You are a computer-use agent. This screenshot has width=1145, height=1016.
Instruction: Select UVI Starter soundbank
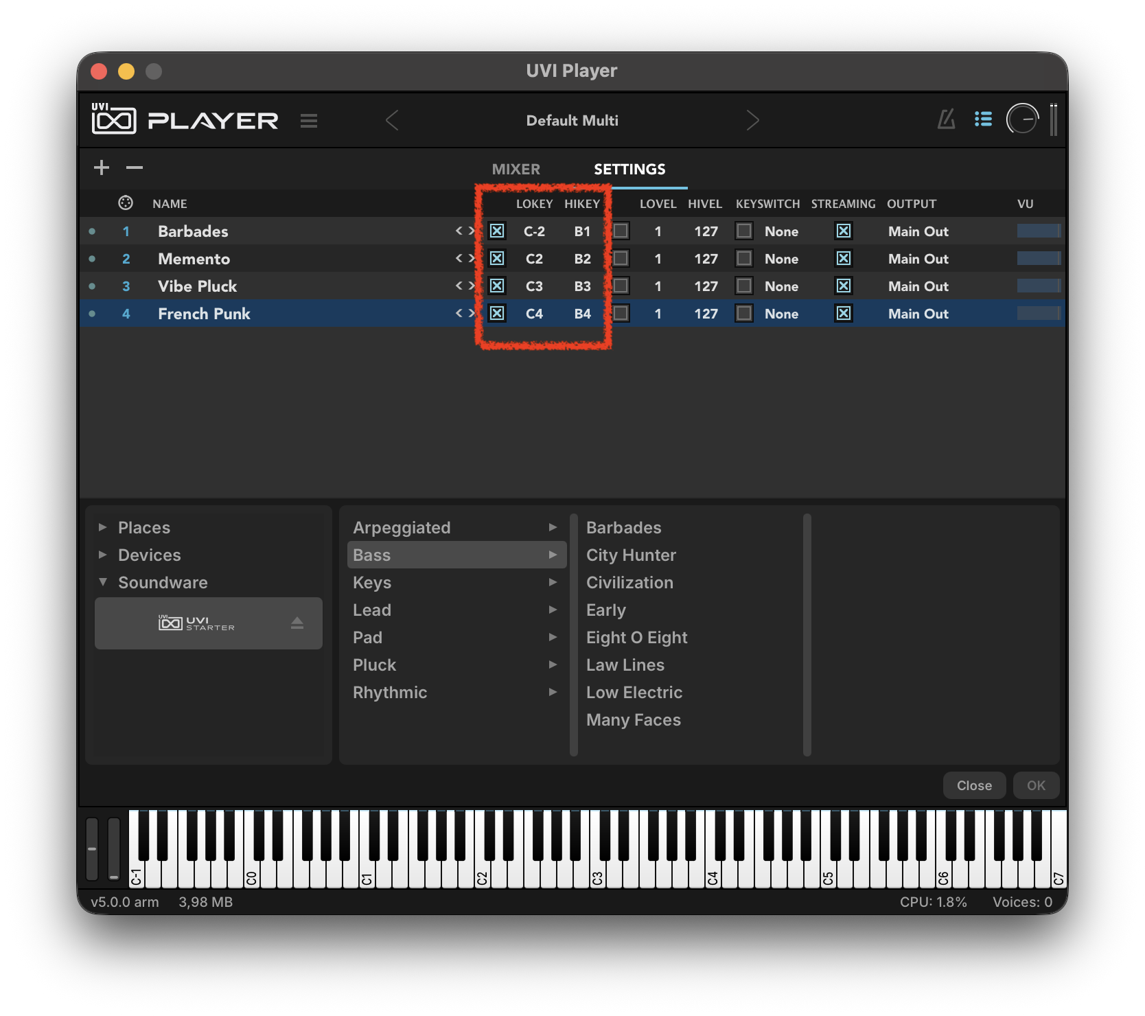(209, 623)
